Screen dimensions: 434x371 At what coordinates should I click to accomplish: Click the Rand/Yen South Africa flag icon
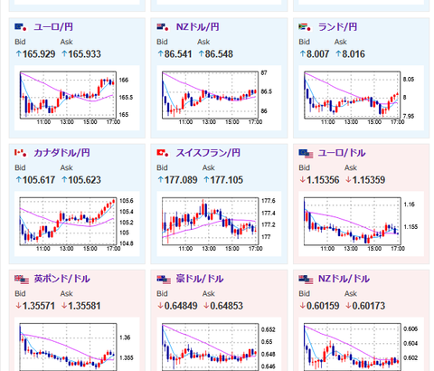coord(305,27)
